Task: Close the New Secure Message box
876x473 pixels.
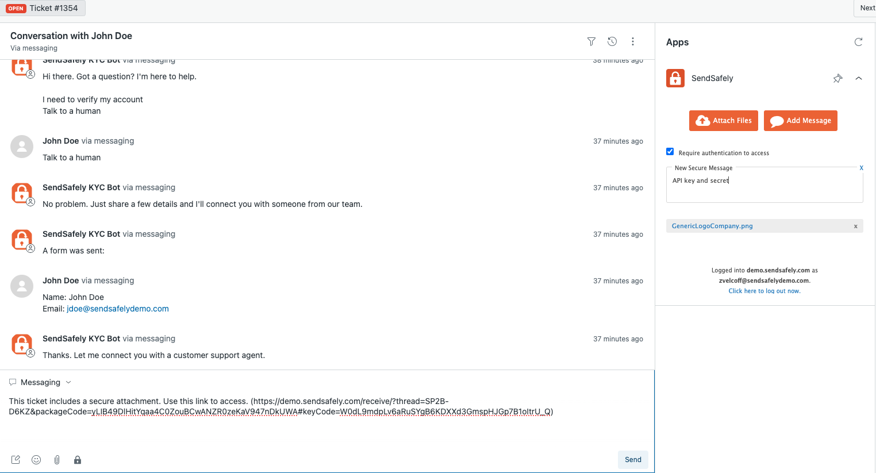Action: pyautogui.click(x=861, y=168)
